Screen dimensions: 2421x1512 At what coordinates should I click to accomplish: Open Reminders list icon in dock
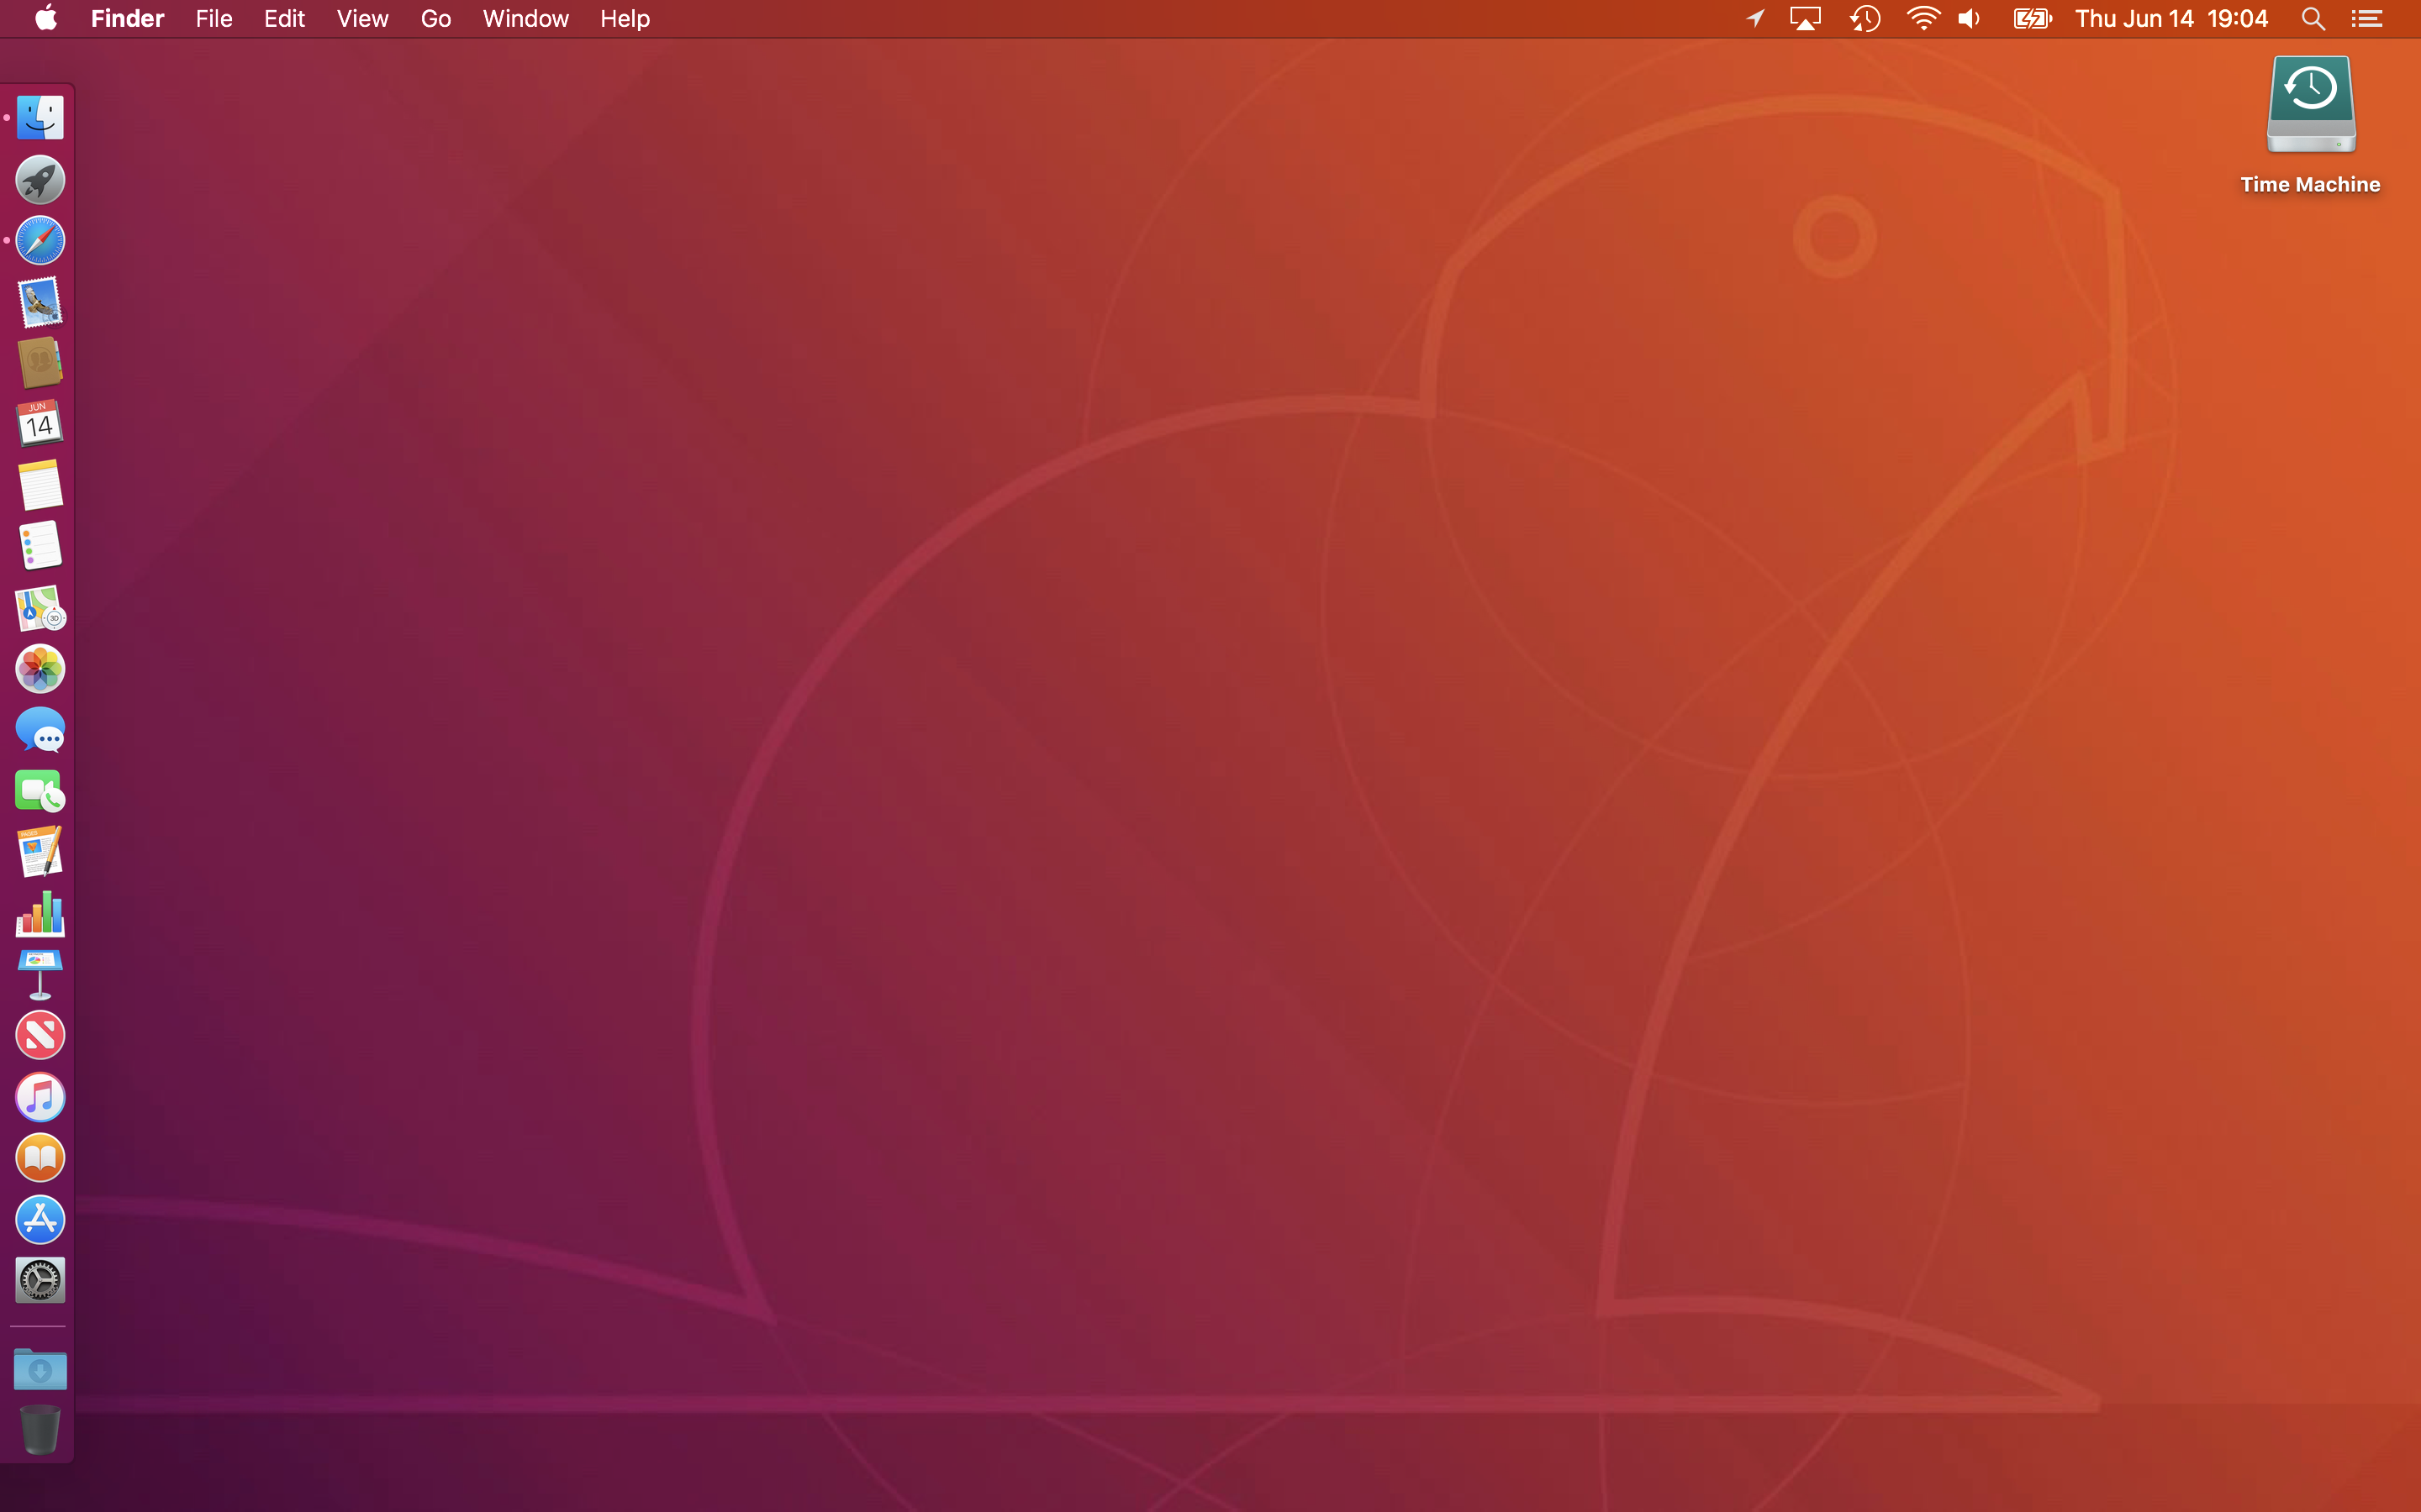coord(40,546)
